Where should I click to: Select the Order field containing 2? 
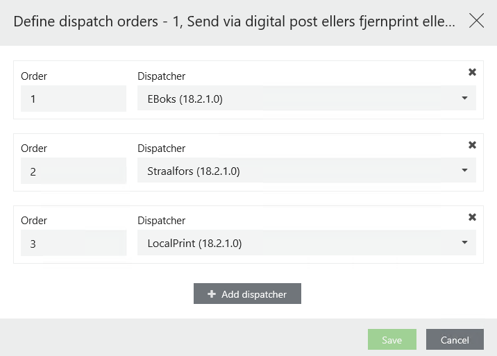(x=74, y=171)
